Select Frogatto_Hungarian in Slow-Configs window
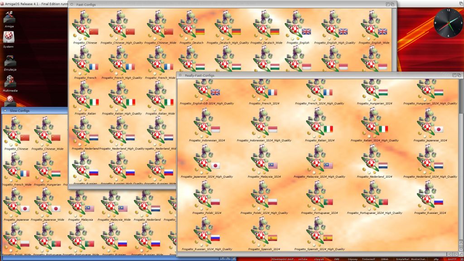Image resolution: width=464 pixels, height=261 pixels. [47, 169]
